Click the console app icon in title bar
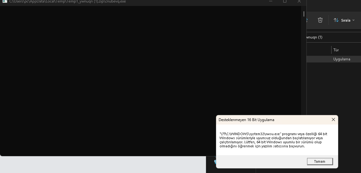Viewport: 361px width, 173px height. coord(5,1)
